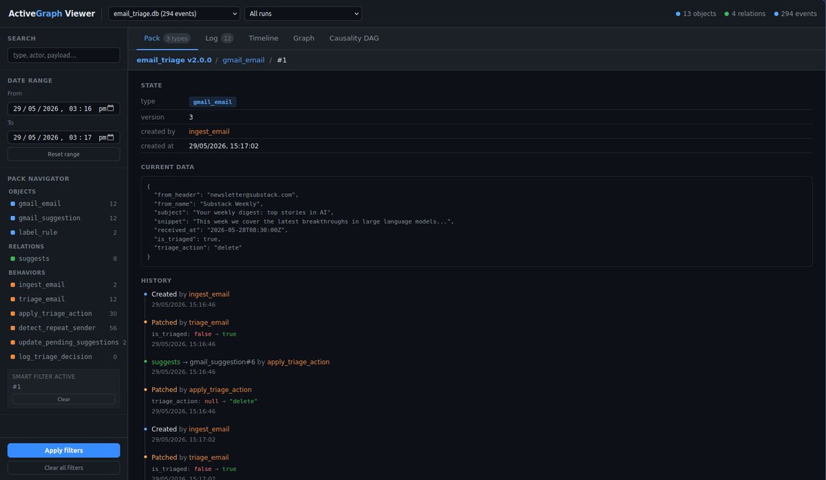Click the ActiveGraph Viewer title
The width and height of the screenshot is (826, 480).
52,14
